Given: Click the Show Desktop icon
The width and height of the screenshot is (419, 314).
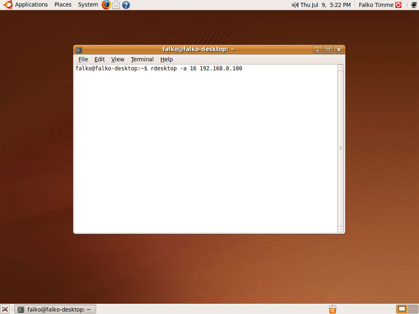Looking at the screenshot, I should tap(5, 309).
